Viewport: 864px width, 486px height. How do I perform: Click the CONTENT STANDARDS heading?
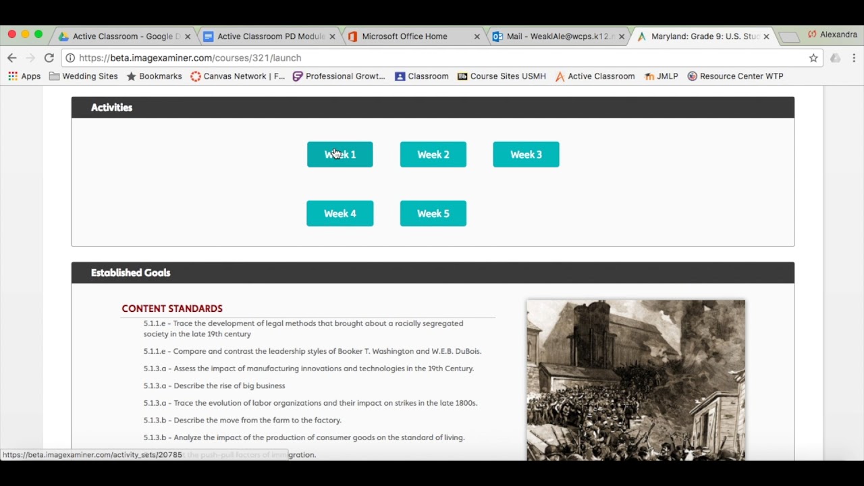(x=172, y=308)
